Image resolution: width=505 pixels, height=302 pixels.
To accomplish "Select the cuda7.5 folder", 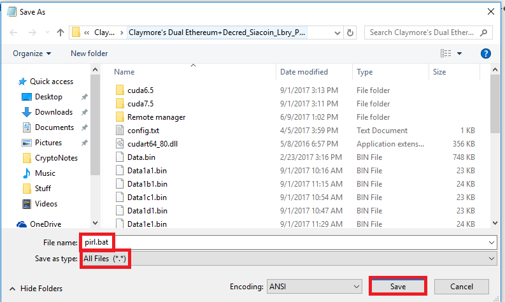I will point(141,104).
